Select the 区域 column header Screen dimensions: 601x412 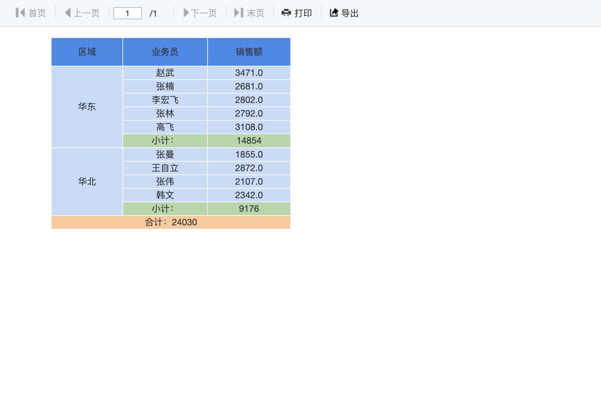click(87, 52)
